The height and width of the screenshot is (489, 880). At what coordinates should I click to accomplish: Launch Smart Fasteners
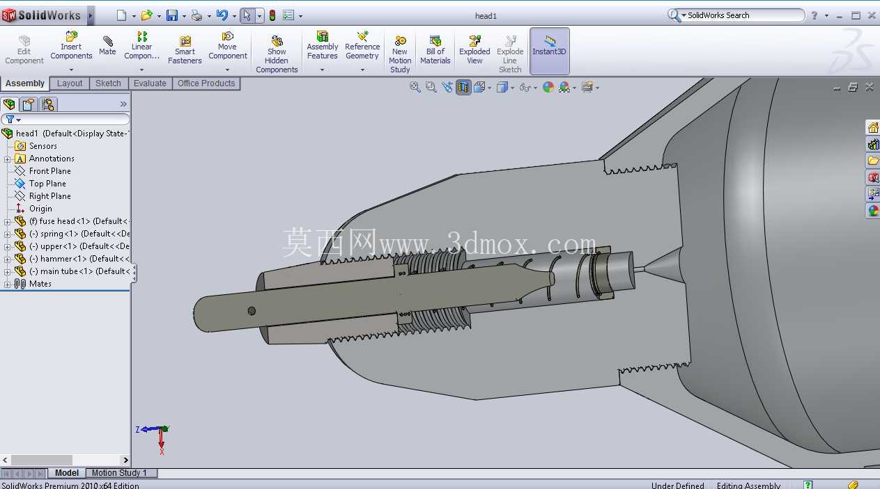pyautogui.click(x=185, y=50)
